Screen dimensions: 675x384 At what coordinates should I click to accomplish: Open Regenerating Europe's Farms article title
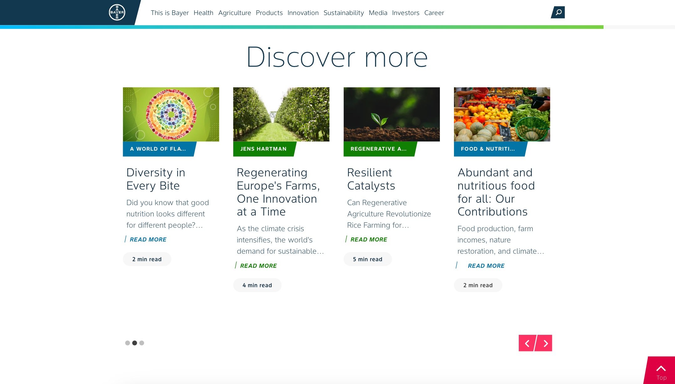(278, 192)
